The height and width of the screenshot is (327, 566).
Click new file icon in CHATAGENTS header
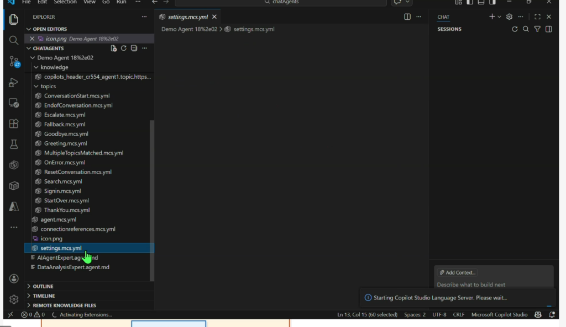pos(114,49)
